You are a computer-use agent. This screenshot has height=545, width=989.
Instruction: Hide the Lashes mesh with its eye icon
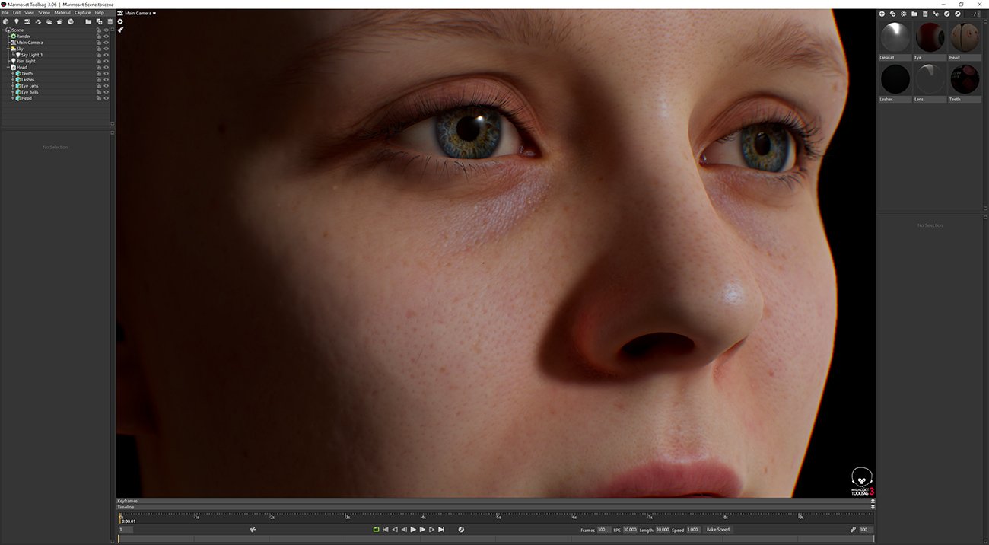pyautogui.click(x=107, y=80)
